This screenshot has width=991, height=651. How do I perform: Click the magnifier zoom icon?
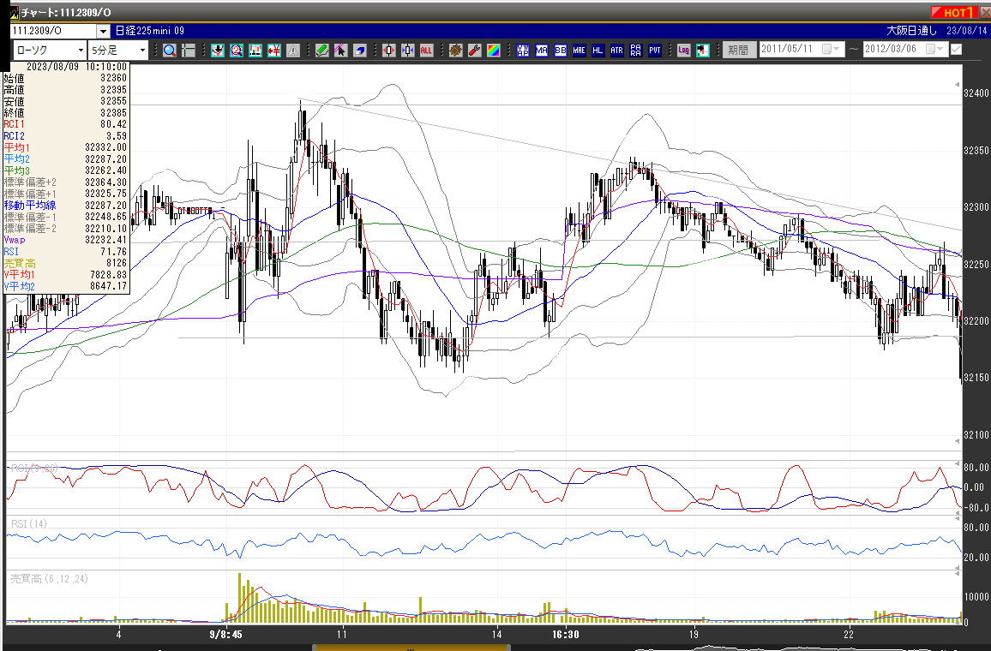pyautogui.click(x=170, y=51)
